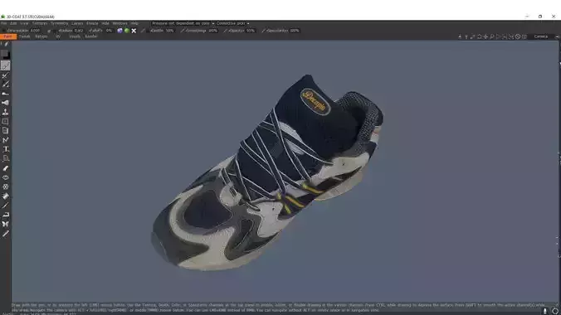This screenshot has width=561, height=315.
Task: Click the circular icon in bottom-right corner
Action: [555, 312]
